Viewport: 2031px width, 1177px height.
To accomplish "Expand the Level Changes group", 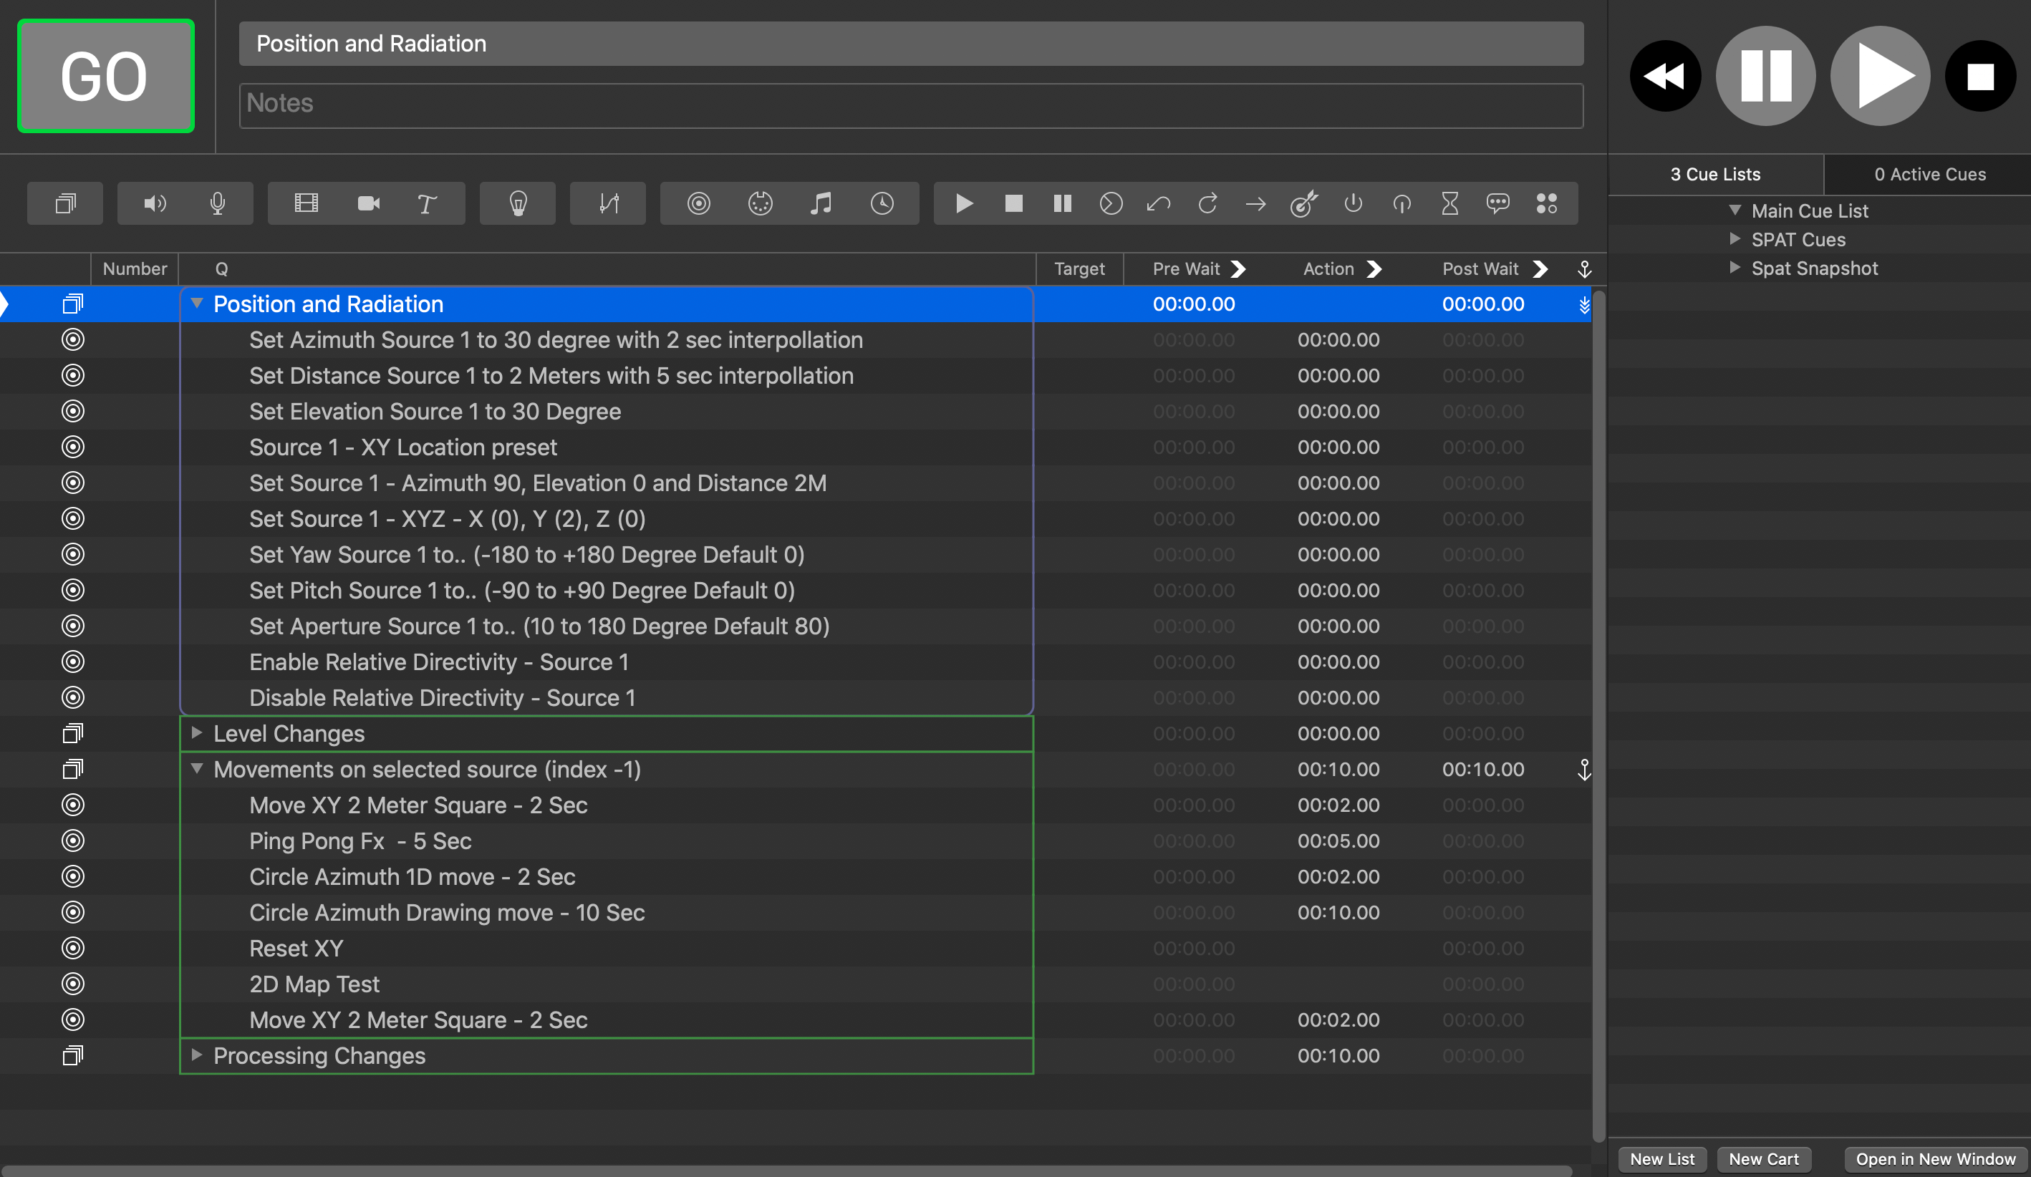I will [x=197, y=733].
